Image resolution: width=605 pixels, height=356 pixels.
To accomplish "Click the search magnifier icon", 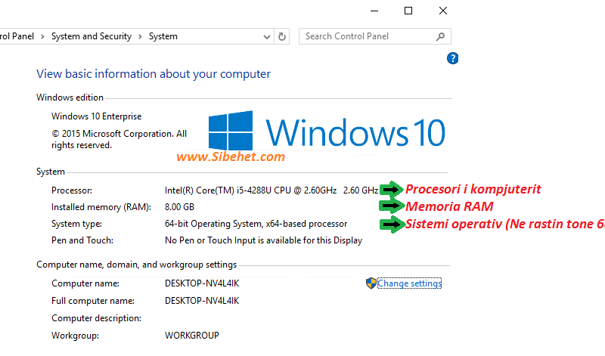I will coord(440,36).
